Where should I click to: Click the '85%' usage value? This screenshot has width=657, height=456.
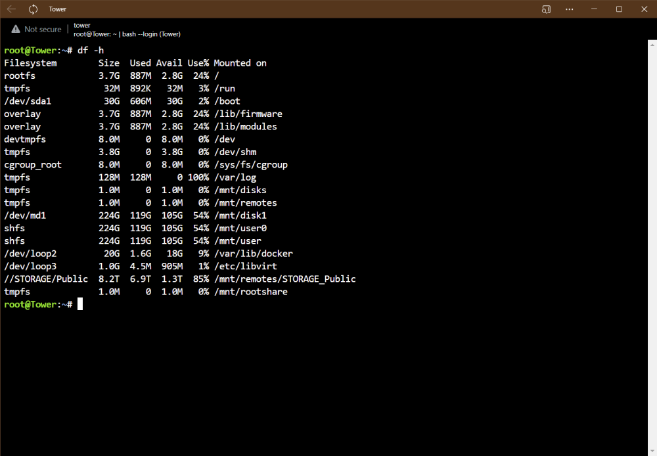point(201,279)
